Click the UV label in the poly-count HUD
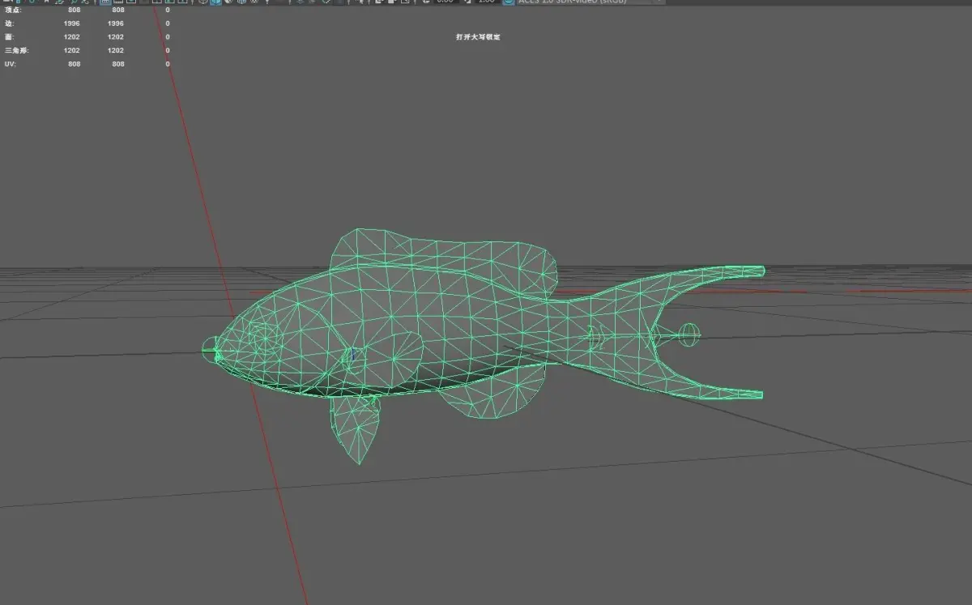This screenshot has width=972, height=605. [10, 64]
